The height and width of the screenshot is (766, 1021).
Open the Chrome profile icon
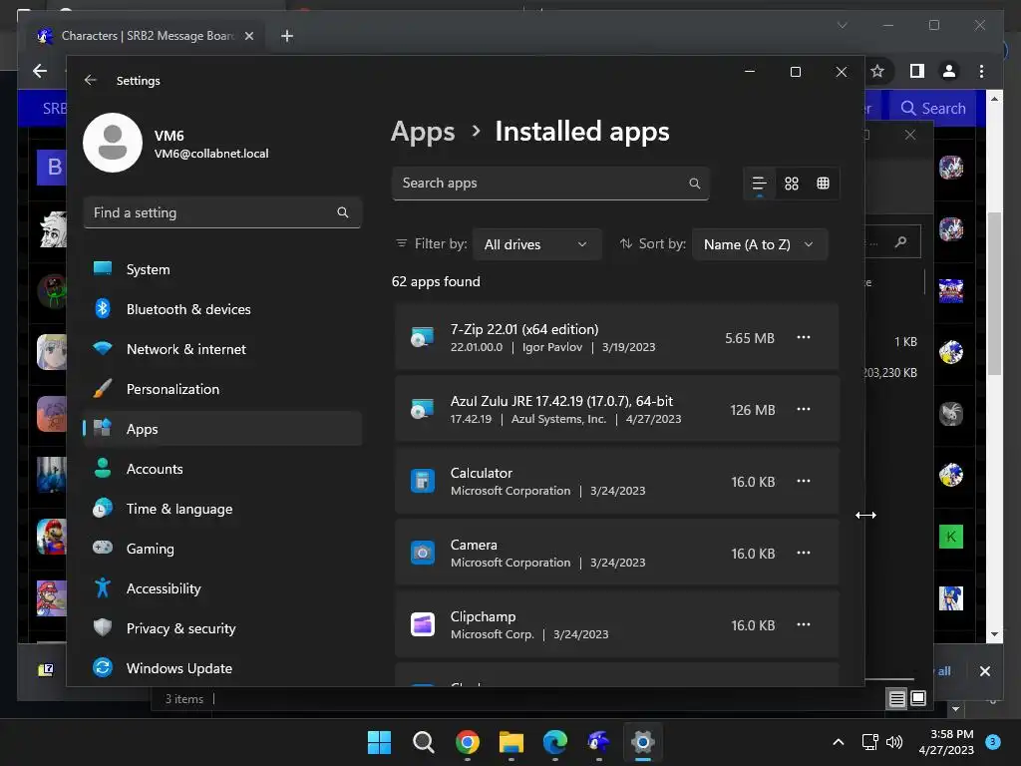point(949,71)
